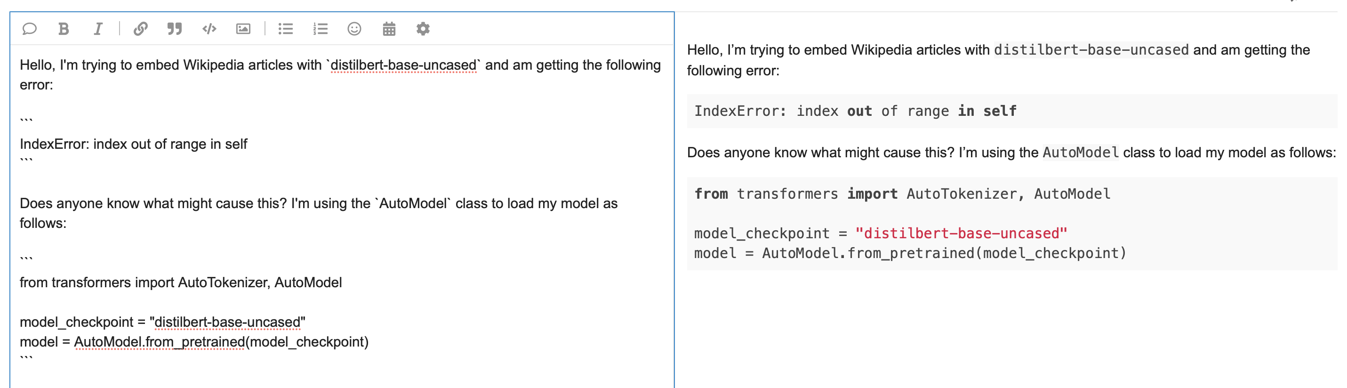Create a bulleted list

286,29
